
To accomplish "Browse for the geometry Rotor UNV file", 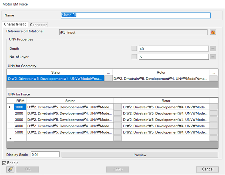I will (214, 78).
